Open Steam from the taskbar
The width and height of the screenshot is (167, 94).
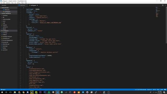pyautogui.click(x=32, y=92)
